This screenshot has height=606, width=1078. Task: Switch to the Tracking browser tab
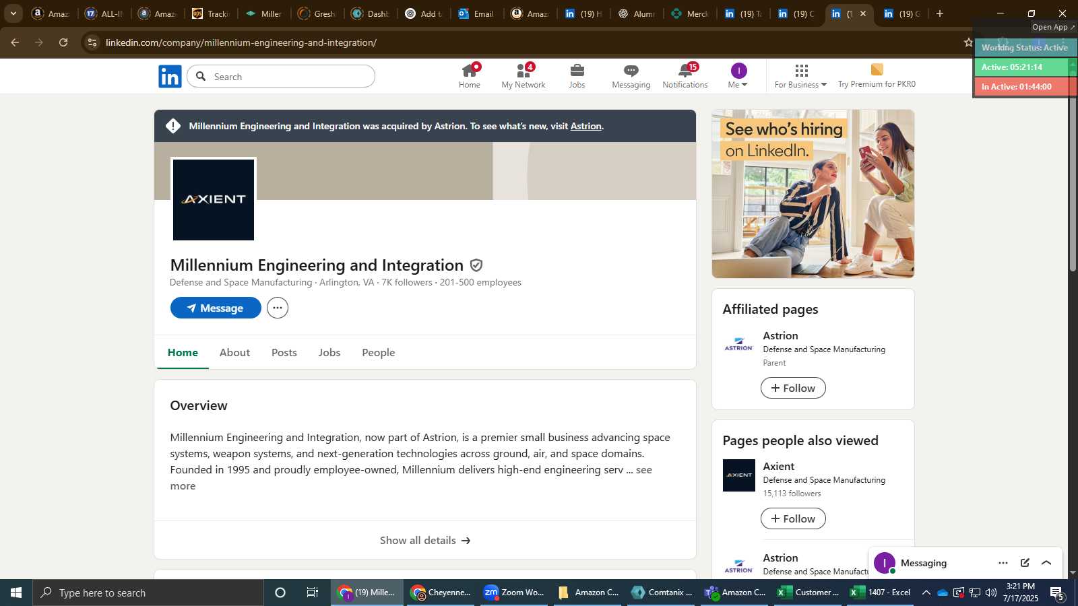[211, 13]
